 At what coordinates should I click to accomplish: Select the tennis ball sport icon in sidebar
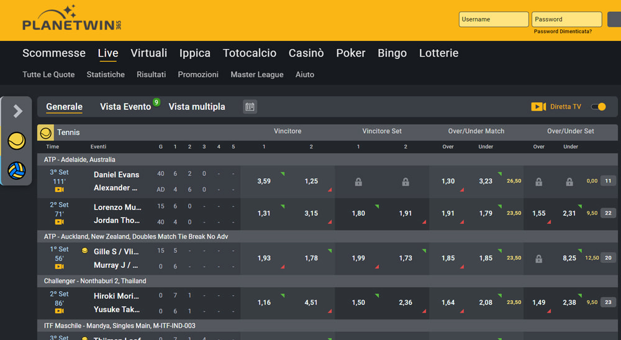coord(16,140)
